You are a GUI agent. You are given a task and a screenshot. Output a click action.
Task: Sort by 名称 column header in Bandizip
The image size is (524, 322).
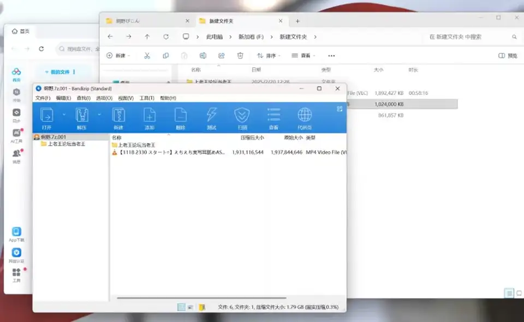117,138
